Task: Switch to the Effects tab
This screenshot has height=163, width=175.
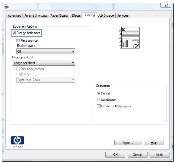Action: click(76, 15)
